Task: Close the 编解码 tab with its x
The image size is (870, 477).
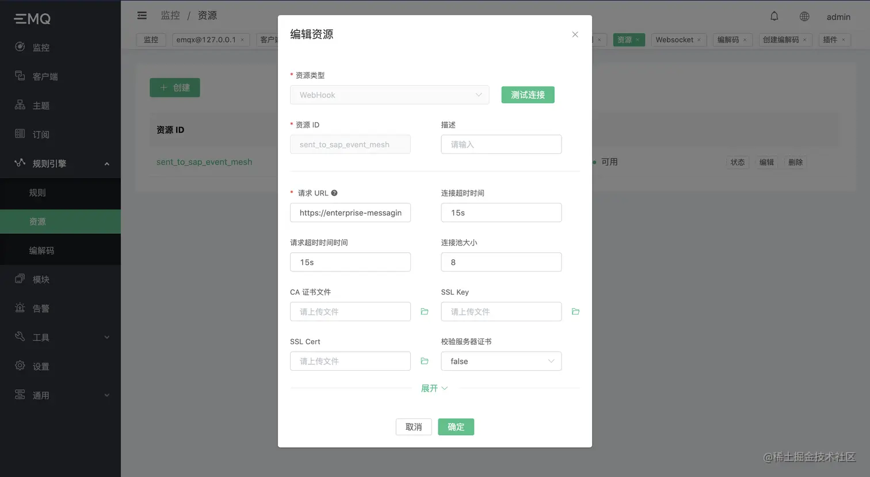Action: coord(745,40)
